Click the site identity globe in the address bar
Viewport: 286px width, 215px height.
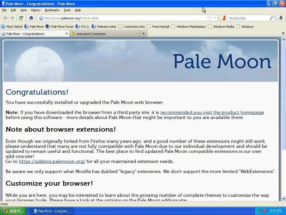coord(41,18)
